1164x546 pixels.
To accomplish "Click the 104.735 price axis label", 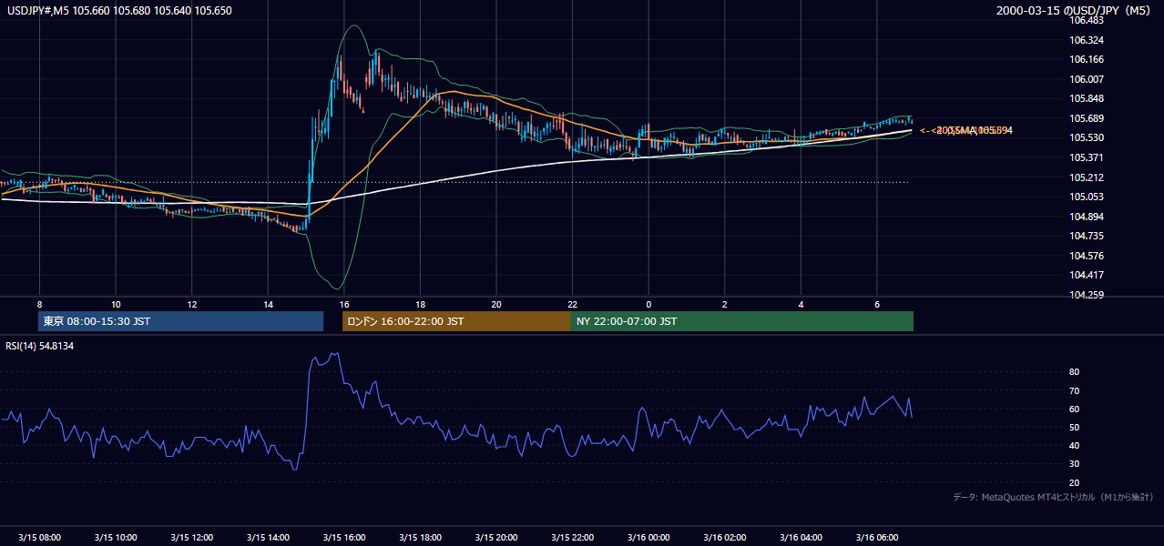I will pos(1088,236).
